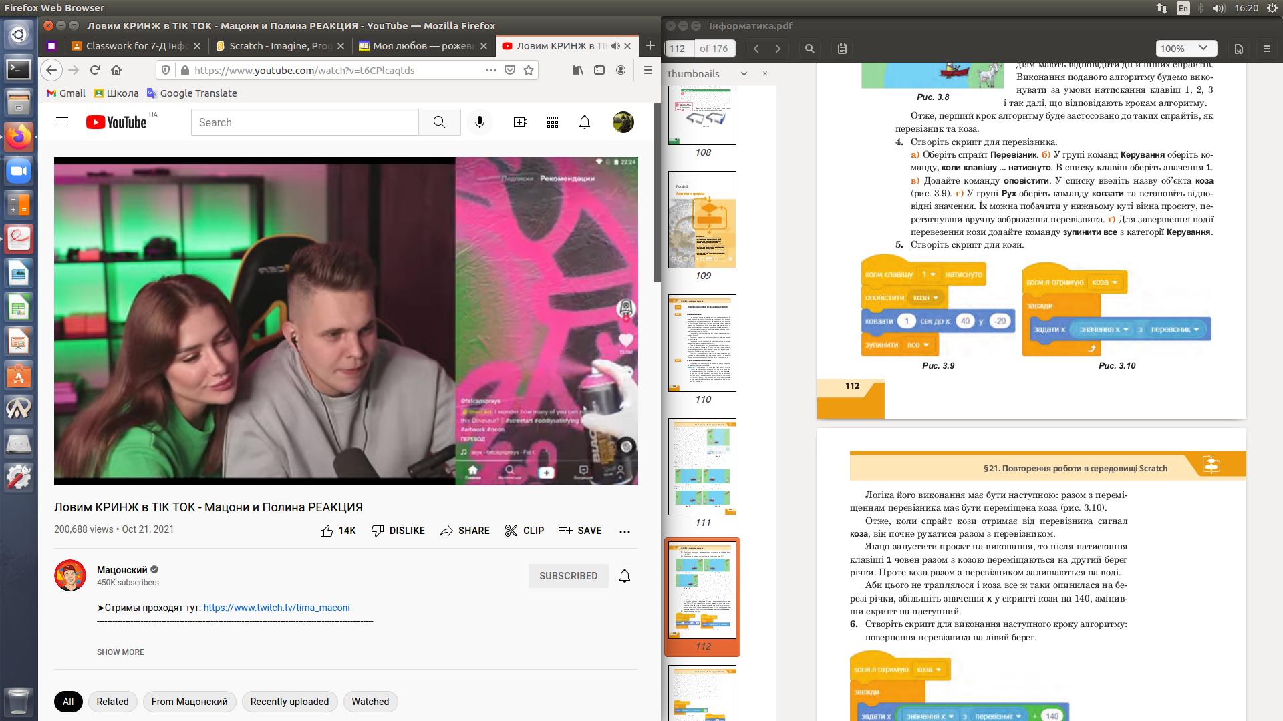Open the 100% zoom level dropdown
The width and height of the screenshot is (1283, 721).
pos(1184,49)
